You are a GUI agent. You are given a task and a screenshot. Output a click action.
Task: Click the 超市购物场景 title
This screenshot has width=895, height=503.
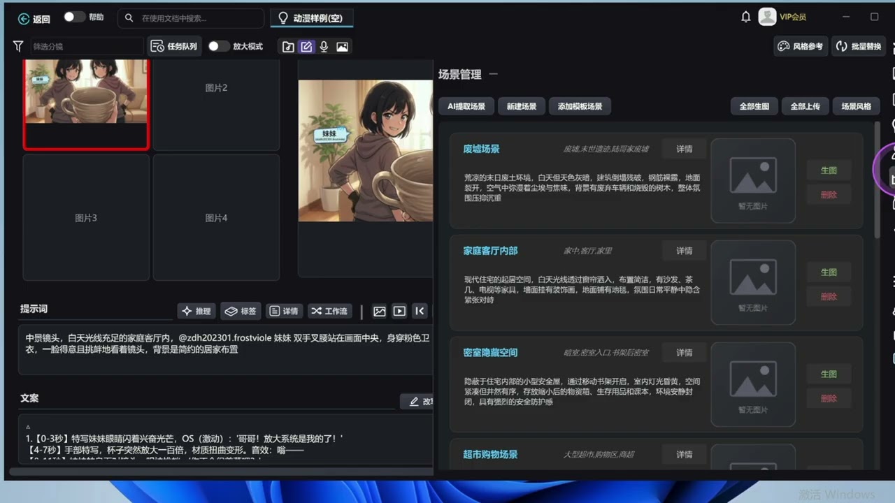tap(490, 455)
